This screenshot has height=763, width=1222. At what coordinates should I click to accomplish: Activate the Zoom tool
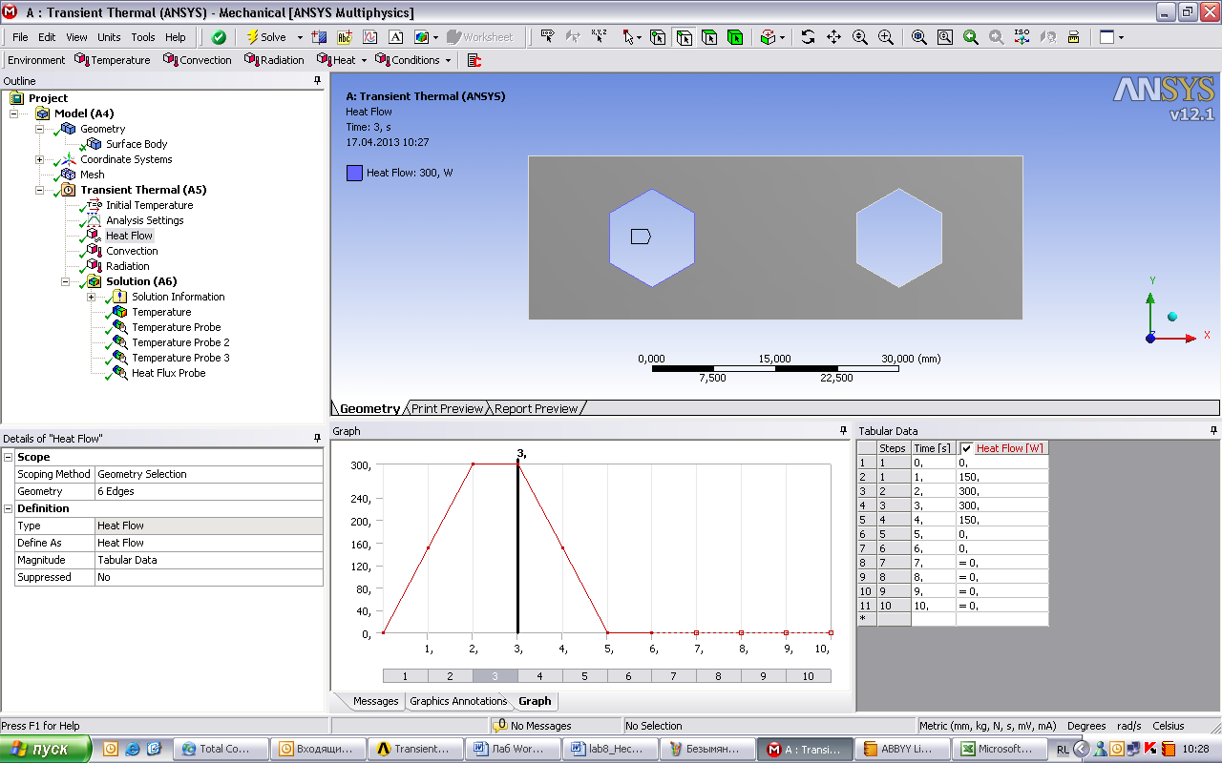coord(859,37)
